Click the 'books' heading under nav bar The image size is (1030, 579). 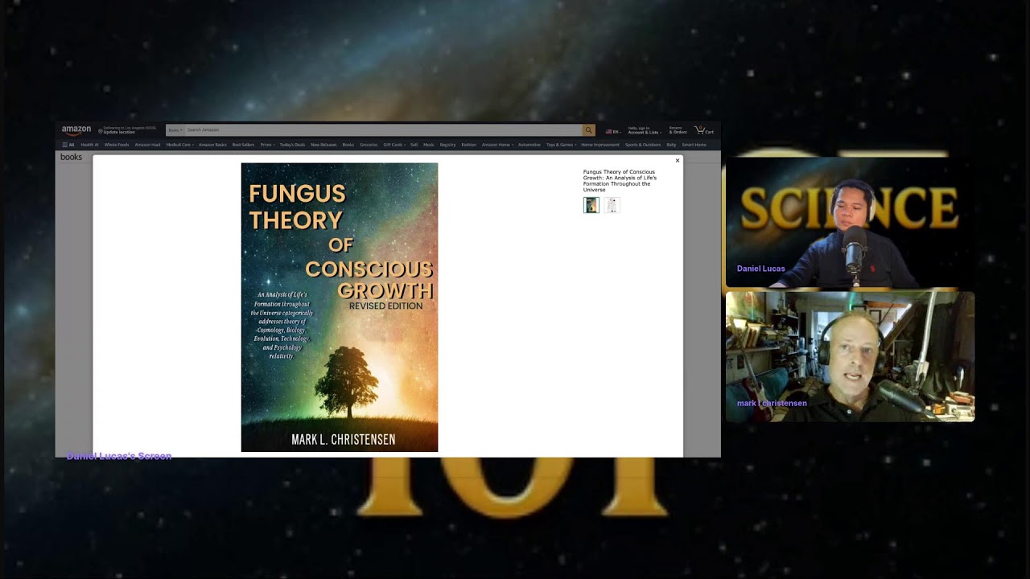pyautogui.click(x=71, y=157)
